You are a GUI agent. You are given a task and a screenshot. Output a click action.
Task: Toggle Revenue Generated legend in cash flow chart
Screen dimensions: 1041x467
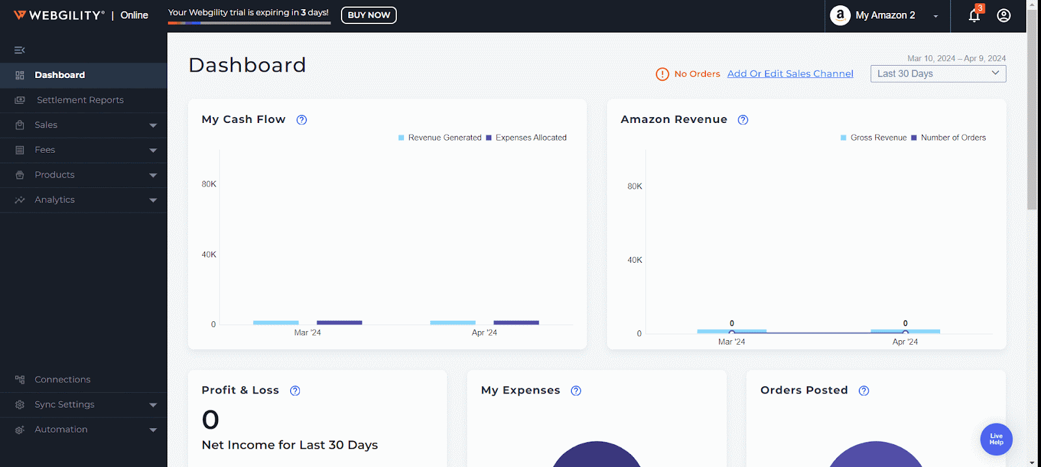440,138
